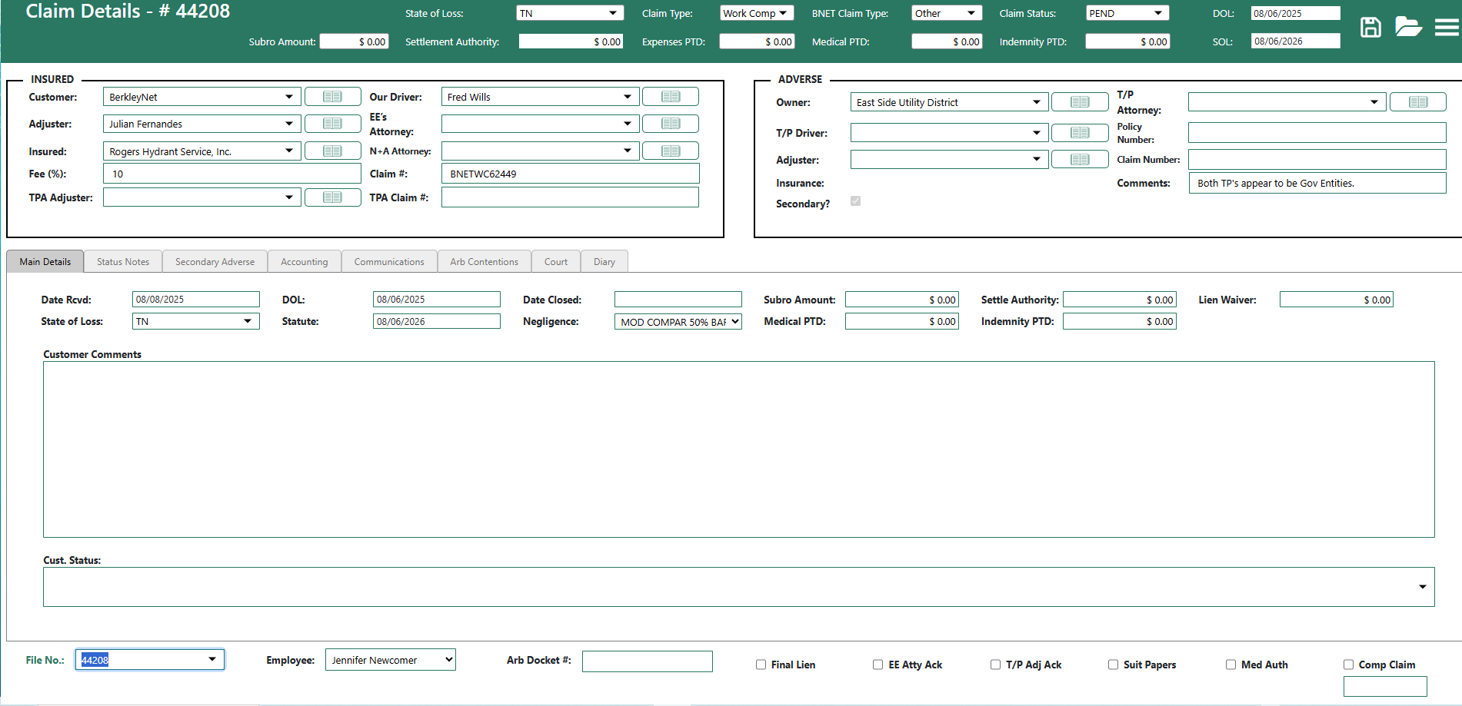The width and height of the screenshot is (1462, 706).
Task: Click details card icon next to Customer
Action: click(332, 97)
